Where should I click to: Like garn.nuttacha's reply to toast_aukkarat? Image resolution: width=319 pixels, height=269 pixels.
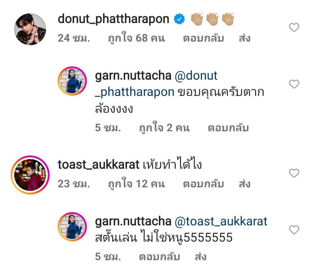(294, 230)
